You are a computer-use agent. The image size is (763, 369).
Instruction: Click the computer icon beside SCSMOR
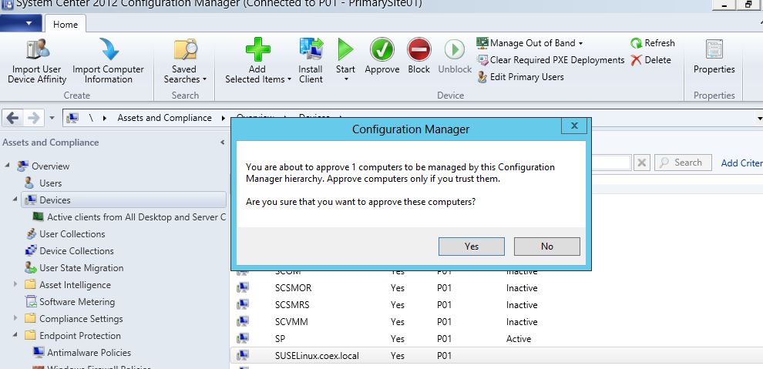click(242, 288)
